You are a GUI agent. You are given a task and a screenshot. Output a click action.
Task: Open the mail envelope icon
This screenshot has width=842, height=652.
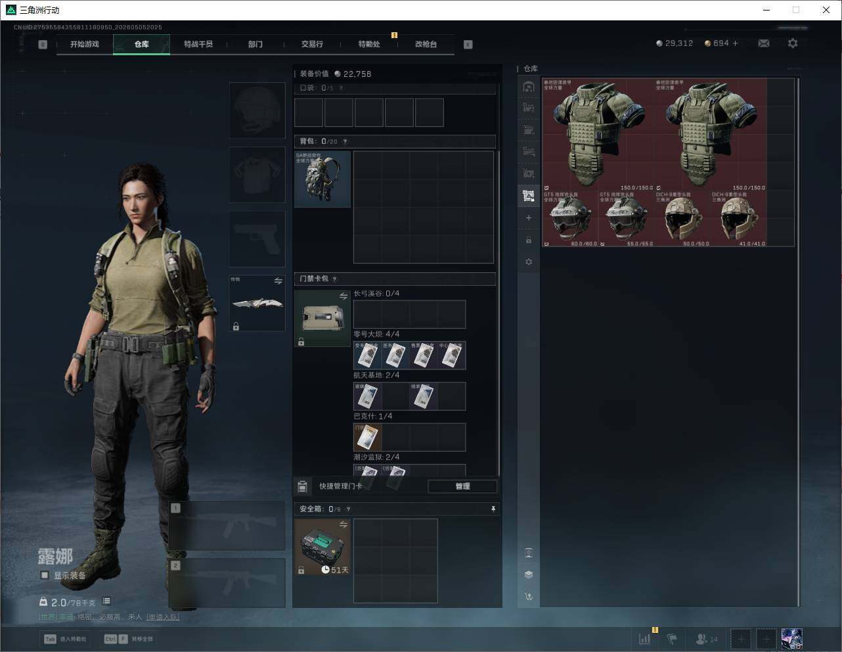point(764,43)
